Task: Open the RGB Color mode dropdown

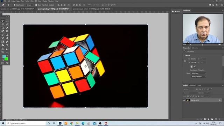Action: coord(199,73)
